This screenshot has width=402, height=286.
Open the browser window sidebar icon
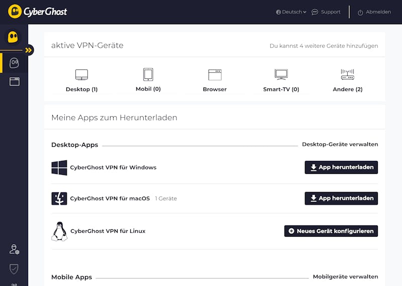15,81
